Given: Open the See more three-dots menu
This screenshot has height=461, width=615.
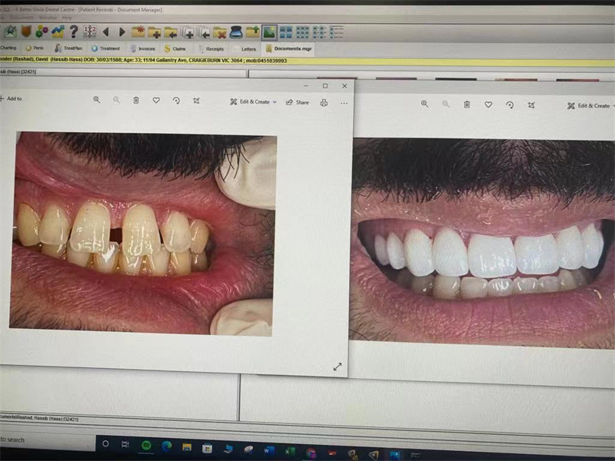Looking at the screenshot, I should [344, 102].
